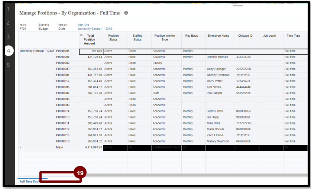Click the 428,726.64 amount cell
311x189 pixels.
coord(91,57)
